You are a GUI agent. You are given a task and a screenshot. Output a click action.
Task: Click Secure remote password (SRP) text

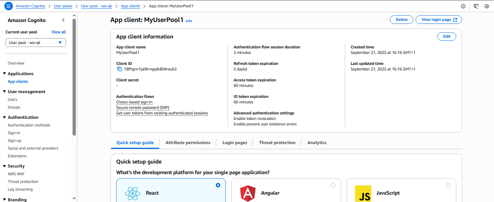[x=143, y=108]
